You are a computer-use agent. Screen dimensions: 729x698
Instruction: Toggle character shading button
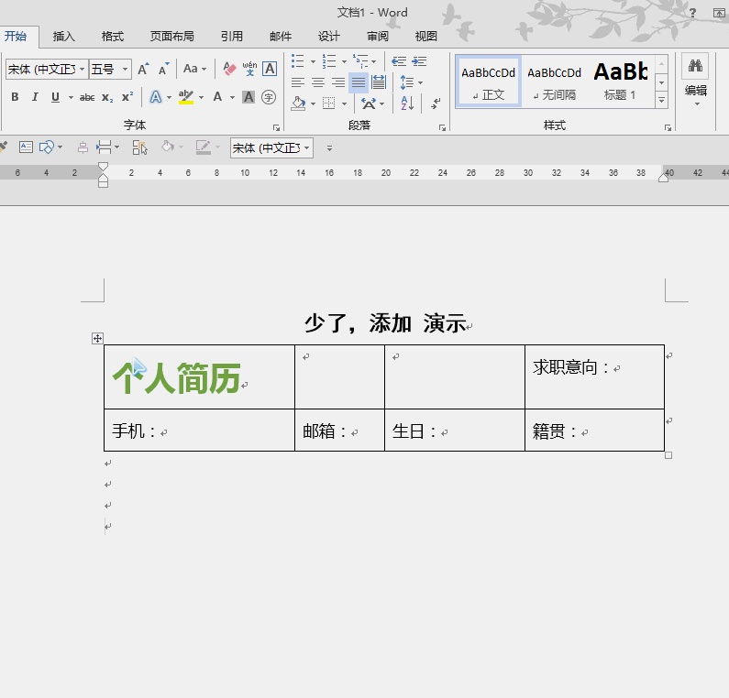click(x=249, y=97)
